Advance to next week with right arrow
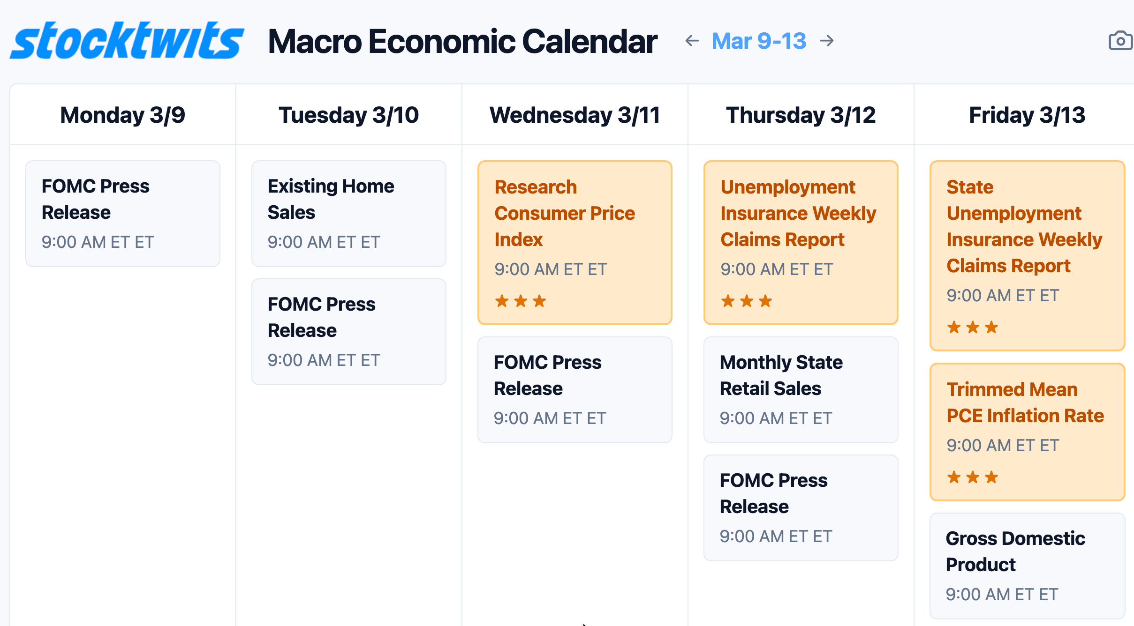This screenshot has height=626, width=1134. [827, 41]
